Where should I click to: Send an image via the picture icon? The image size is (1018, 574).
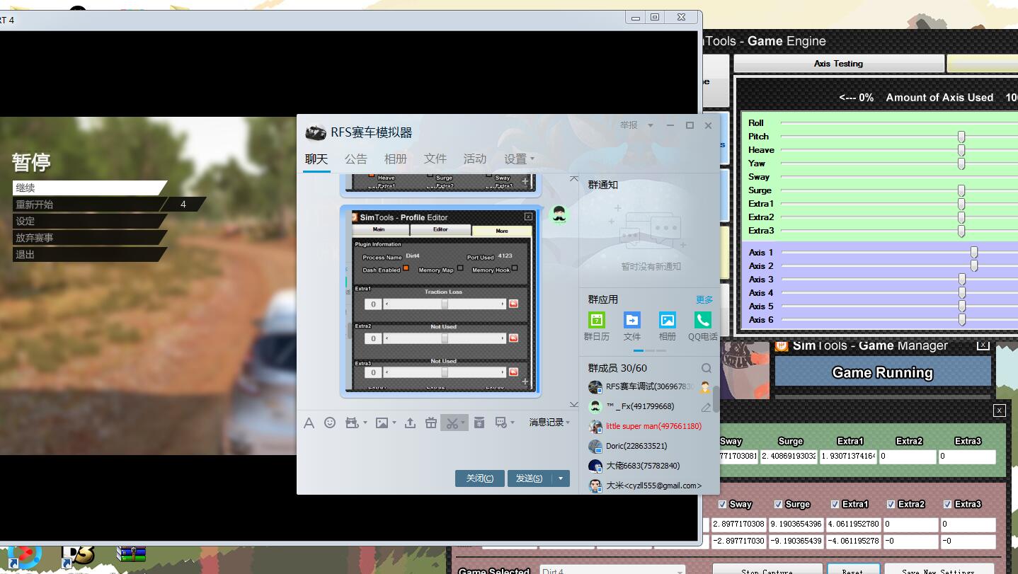coord(382,423)
